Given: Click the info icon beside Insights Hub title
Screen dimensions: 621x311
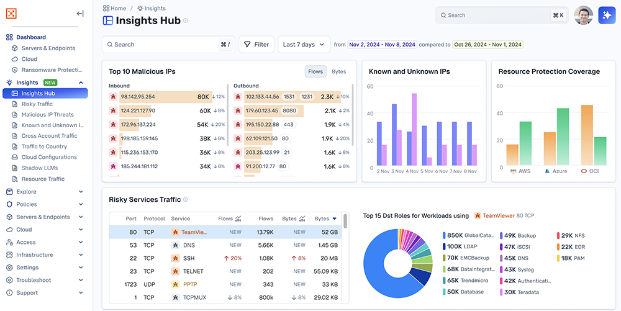Looking at the screenshot, I should [186, 20].
